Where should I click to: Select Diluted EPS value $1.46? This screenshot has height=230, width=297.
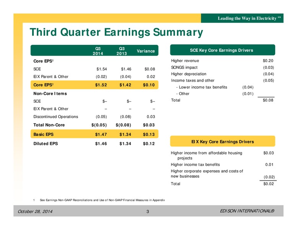101,144
